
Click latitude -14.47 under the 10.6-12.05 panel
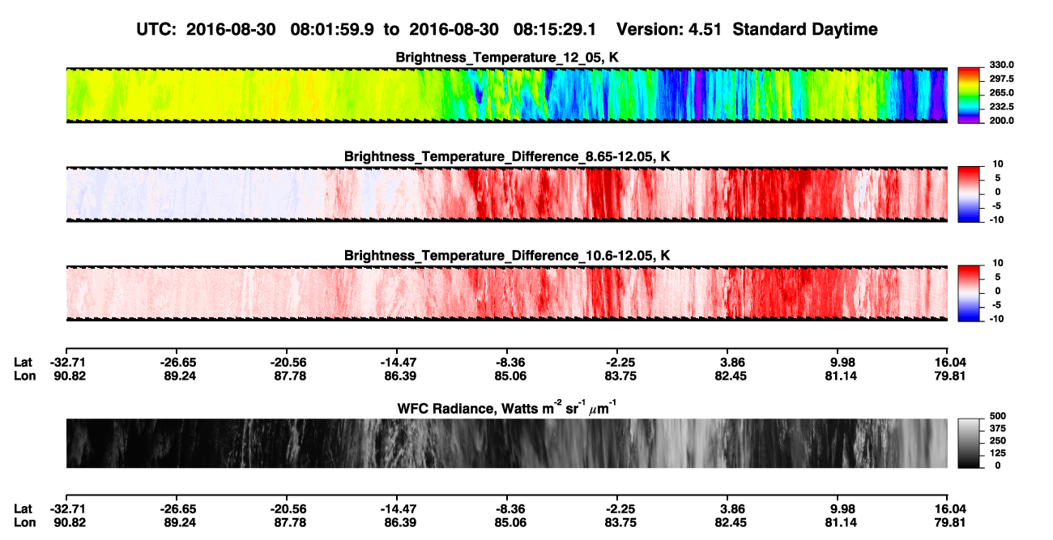[x=397, y=363]
